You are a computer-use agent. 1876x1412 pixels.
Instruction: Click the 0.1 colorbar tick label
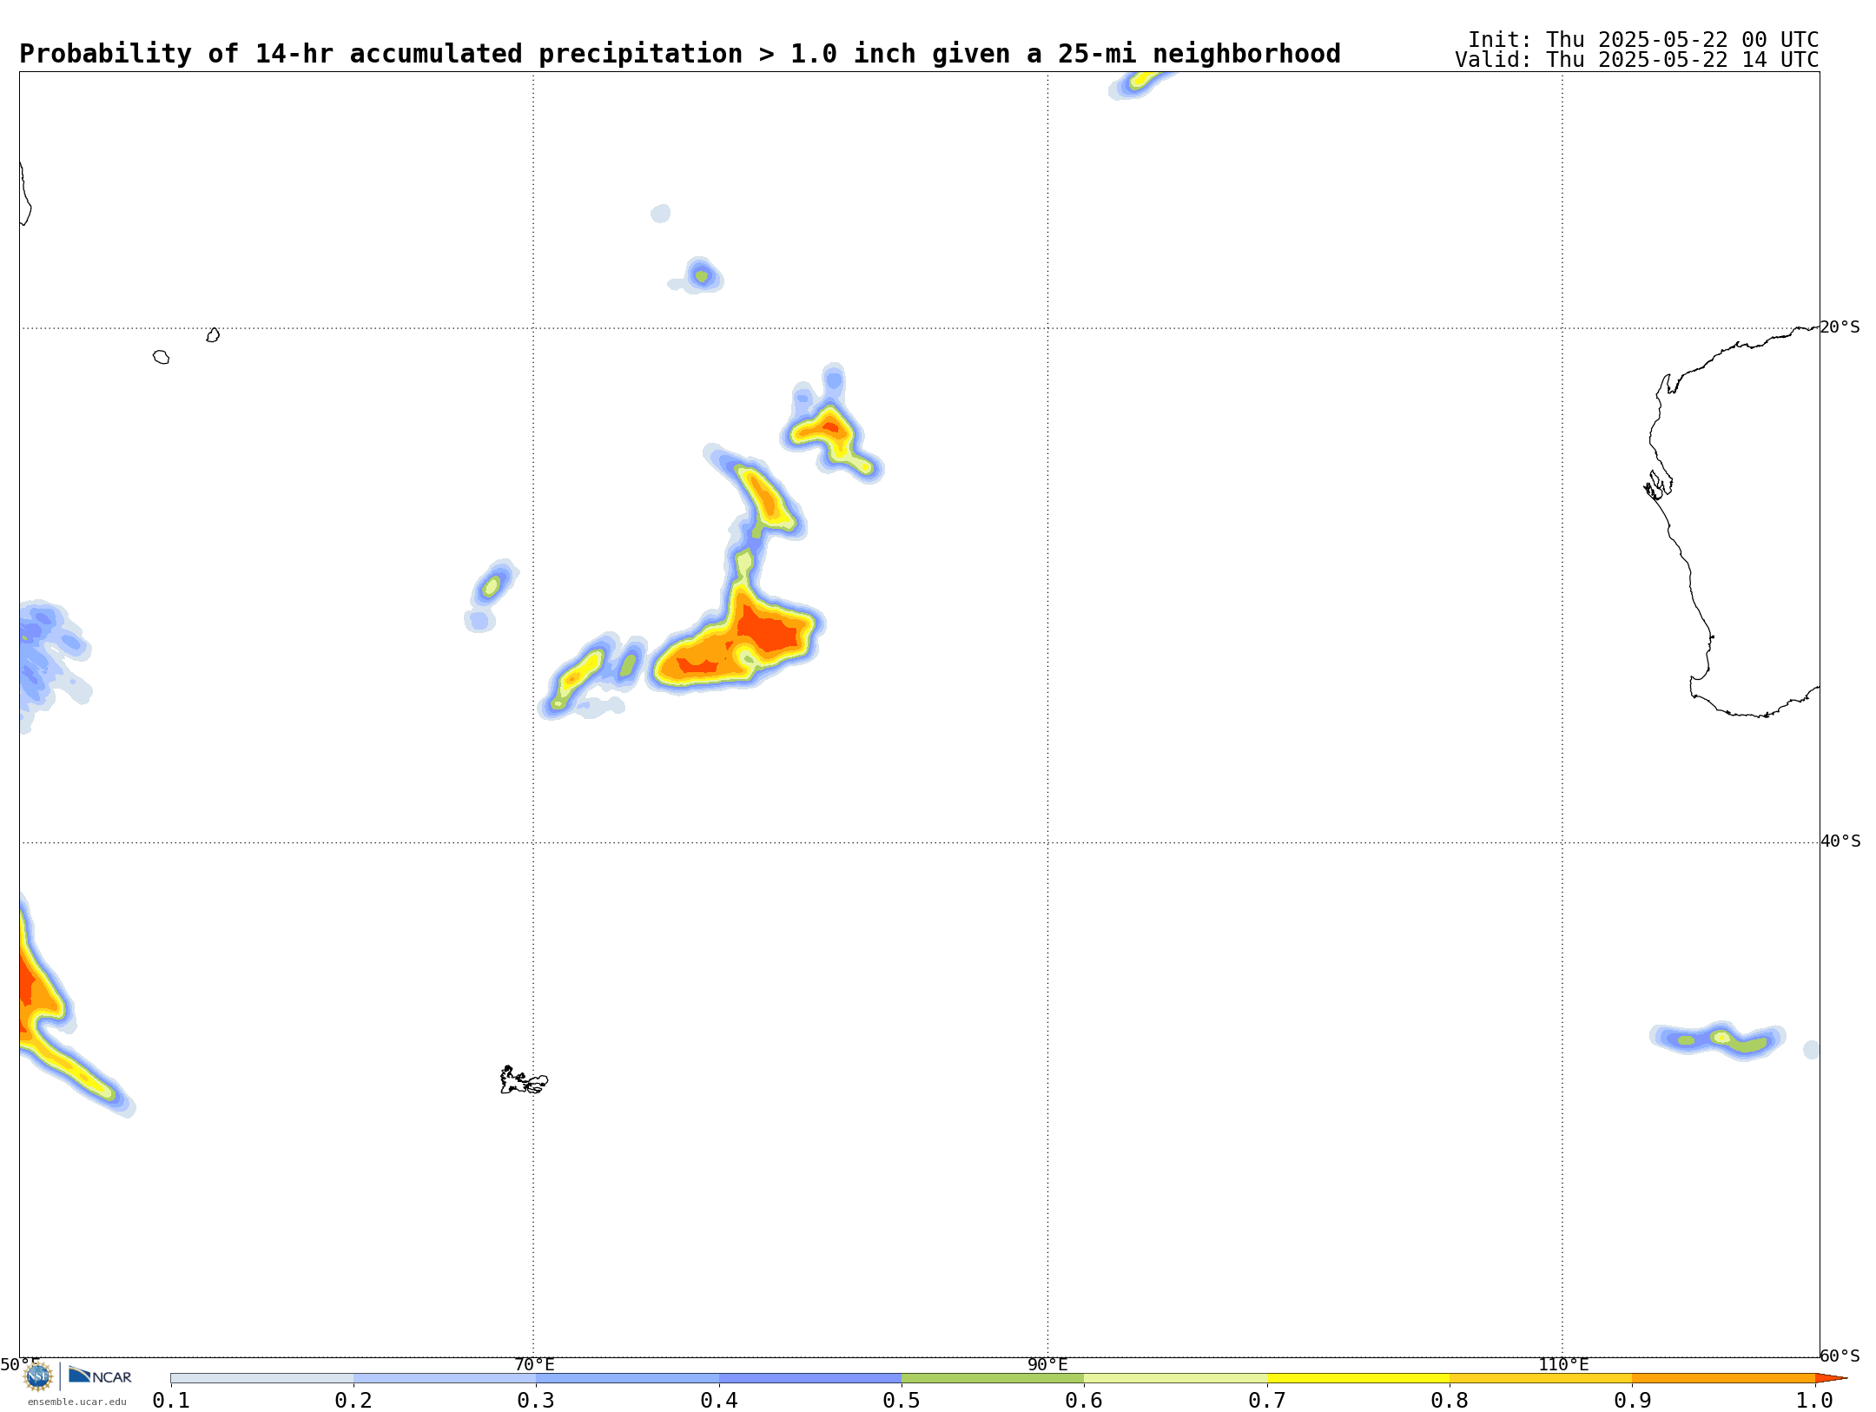point(171,1400)
